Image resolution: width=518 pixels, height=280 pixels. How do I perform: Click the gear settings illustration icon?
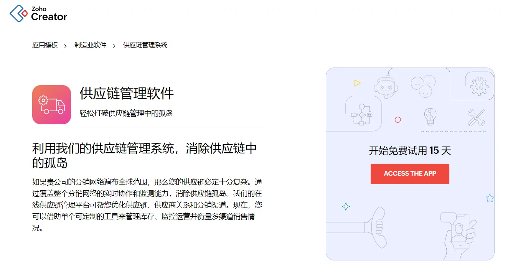[478, 86]
